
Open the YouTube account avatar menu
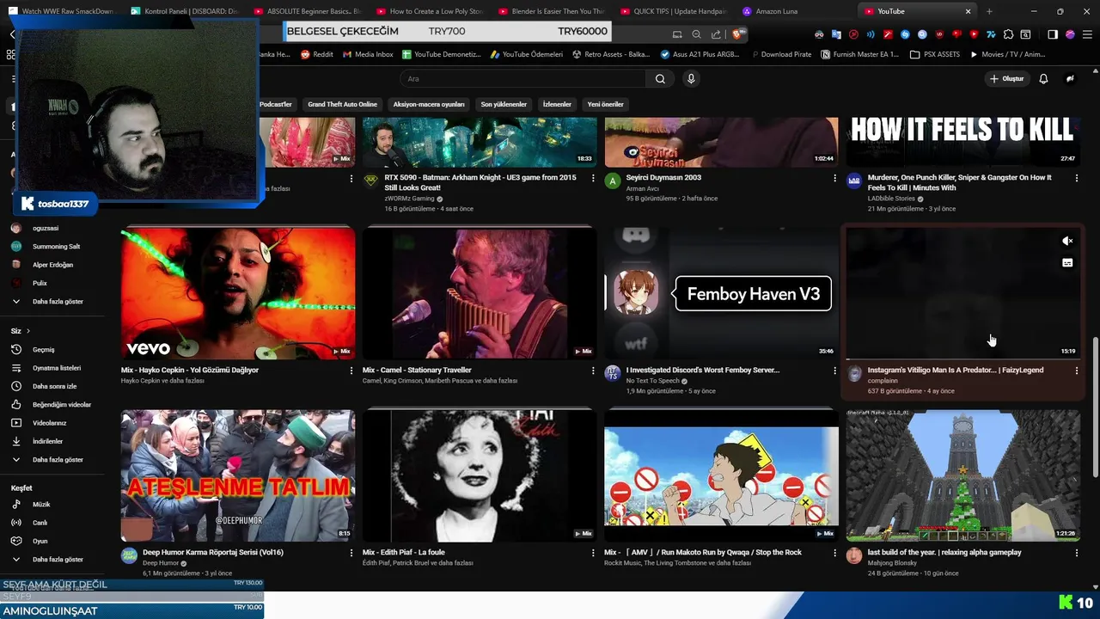click(1070, 78)
